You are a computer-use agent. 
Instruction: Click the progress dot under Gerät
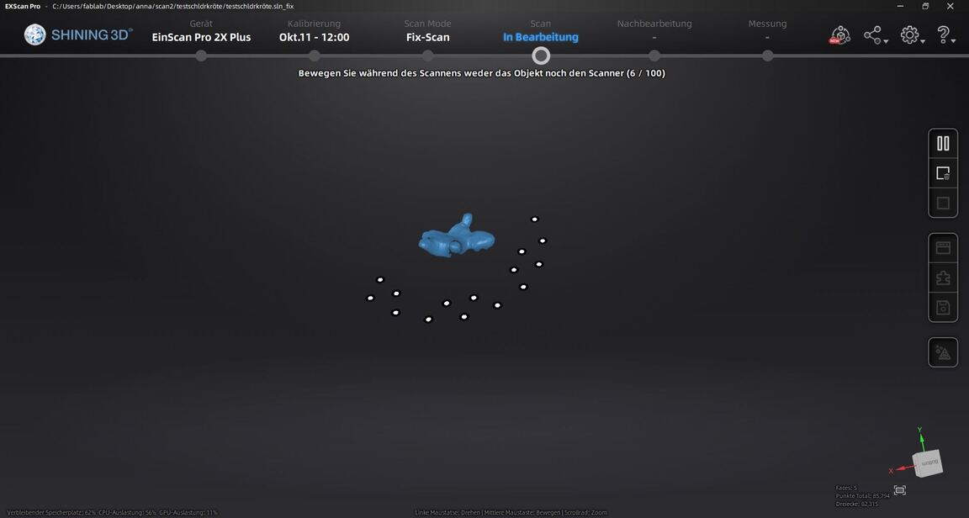[201, 55]
